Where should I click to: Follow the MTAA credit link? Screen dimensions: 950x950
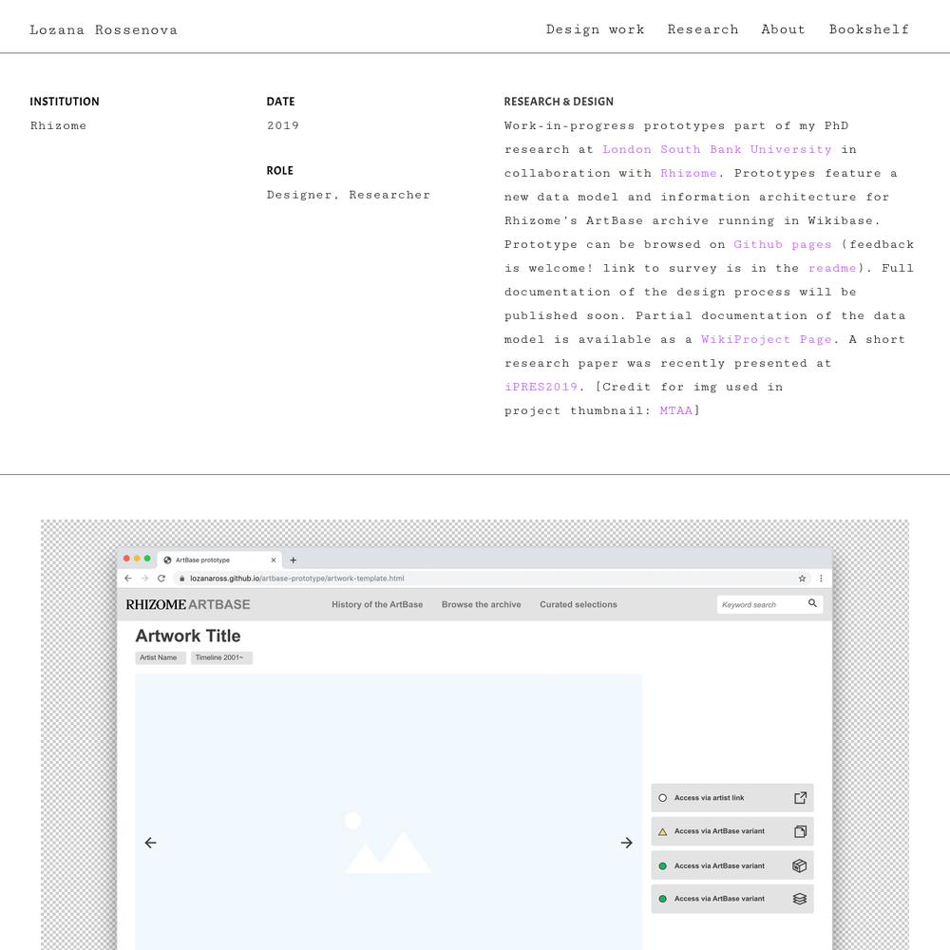[675, 410]
